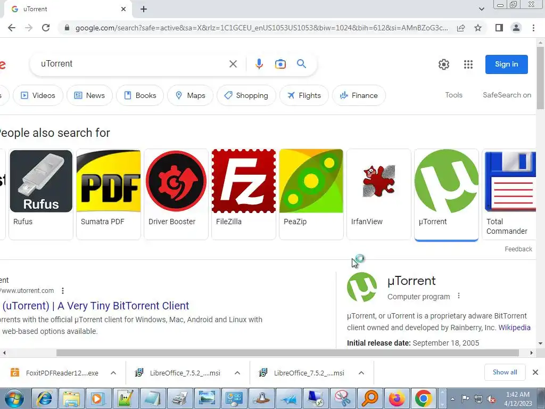Screen dimensions: 545x409
Task: Launch Internet Explorer from taskbar
Action: pos(45,398)
